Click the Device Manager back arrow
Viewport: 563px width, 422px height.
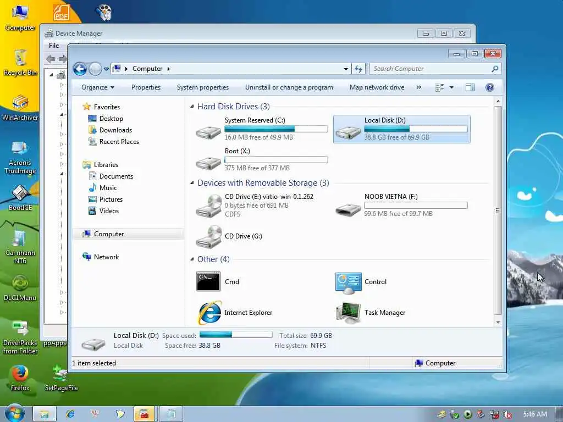pos(51,59)
